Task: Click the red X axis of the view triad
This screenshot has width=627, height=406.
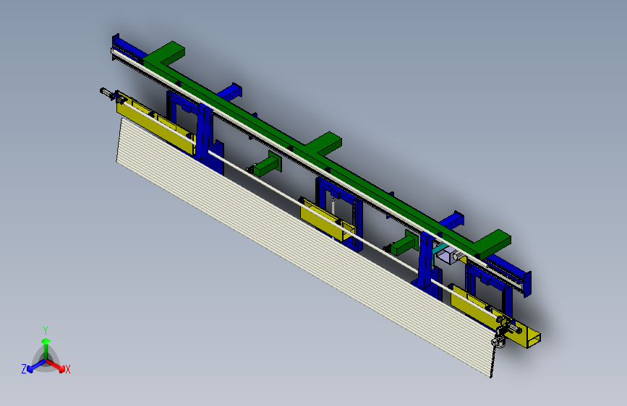Action: (56, 366)
